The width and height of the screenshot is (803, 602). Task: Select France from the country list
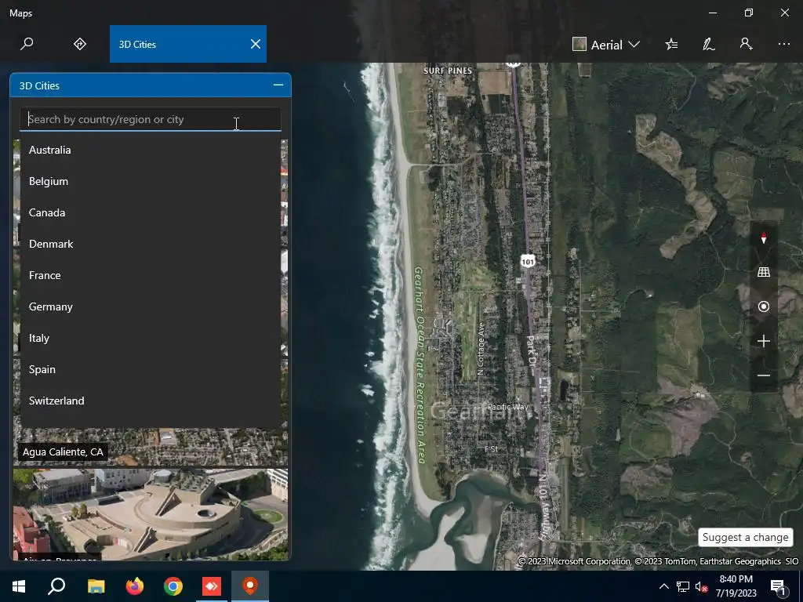click(x=151, y=275)
